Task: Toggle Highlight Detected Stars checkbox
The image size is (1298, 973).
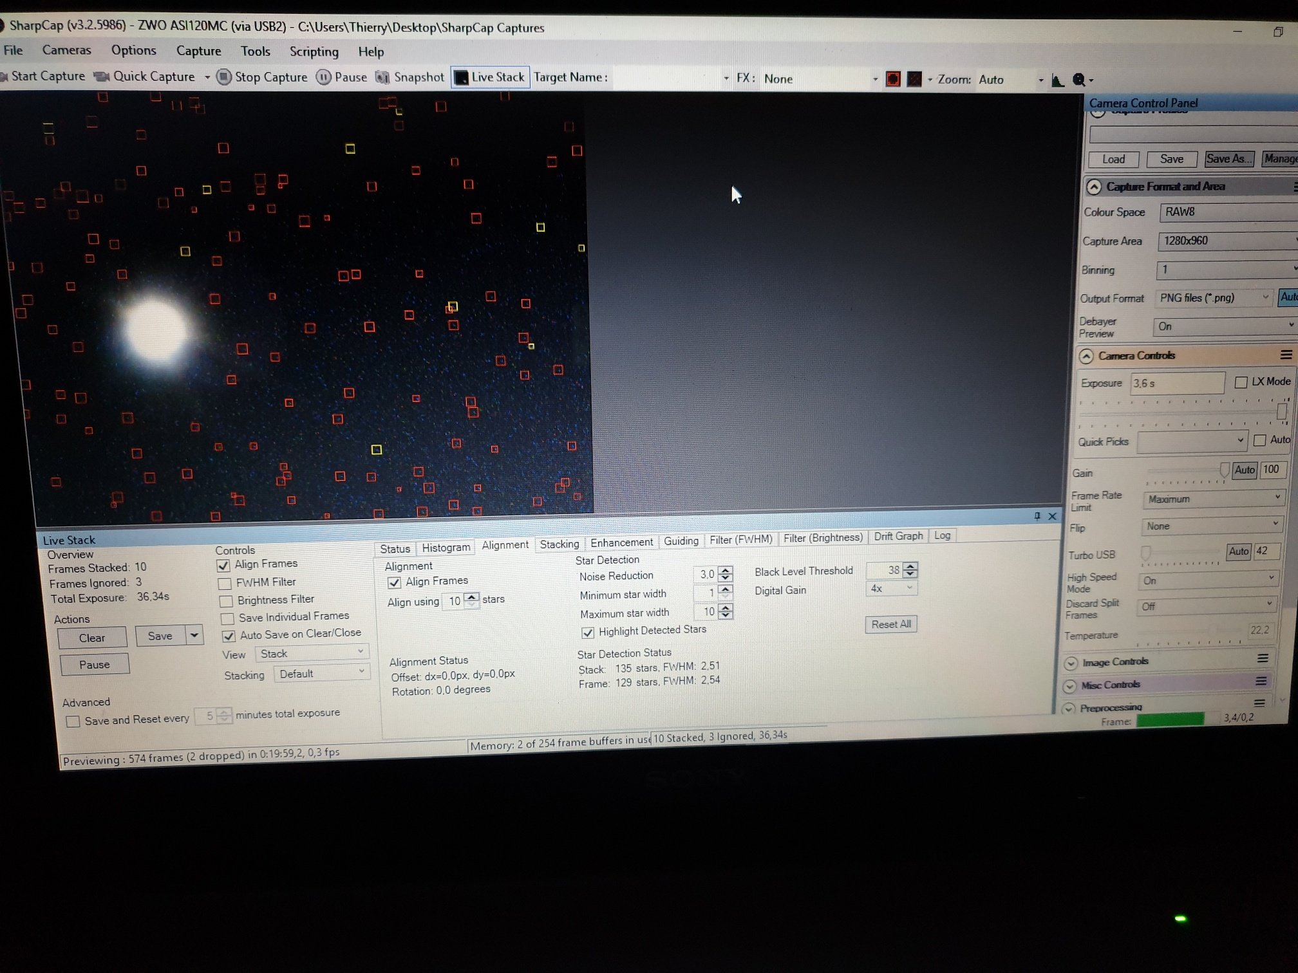Action: pyautogui.click(x=587, y=633)
